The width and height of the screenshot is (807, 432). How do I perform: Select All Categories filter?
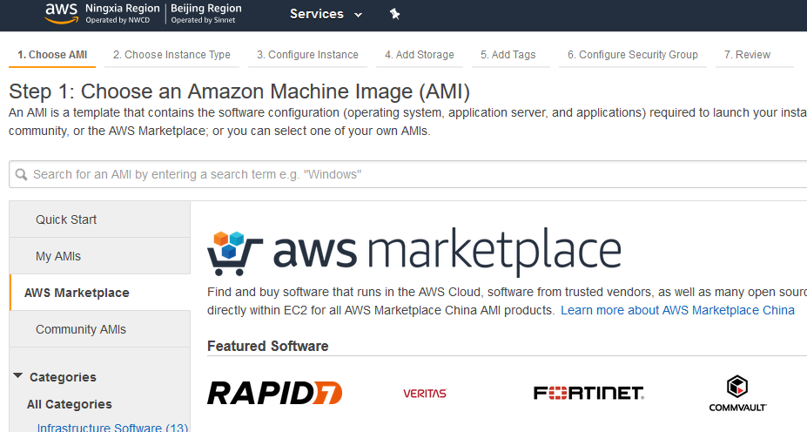pos(70,404)
